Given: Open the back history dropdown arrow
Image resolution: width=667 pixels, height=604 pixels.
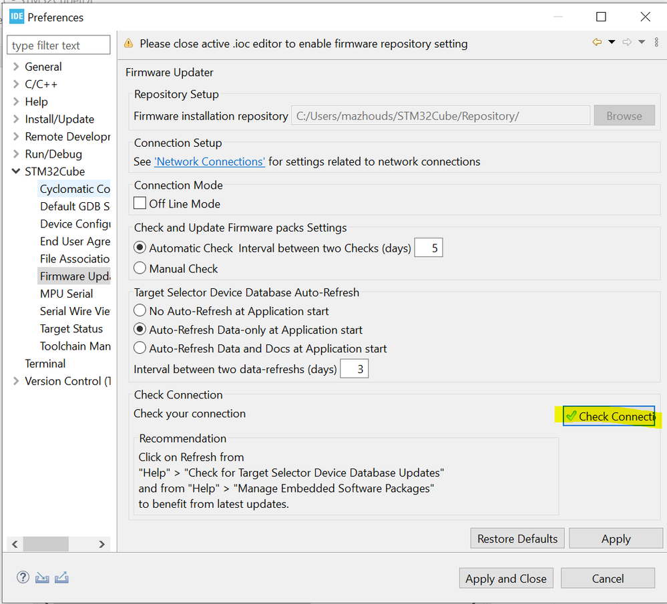Looking at the screenshot, I should tap(612, 43).
